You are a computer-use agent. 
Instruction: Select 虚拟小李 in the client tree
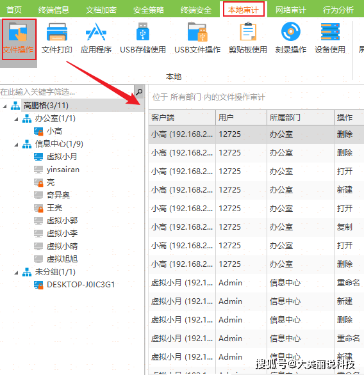(x=62, y=234)
